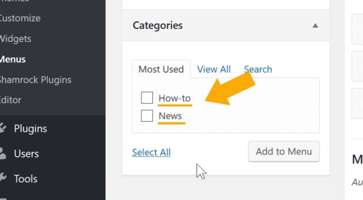
Task: Click the News label text
Action: coord(170,116)
